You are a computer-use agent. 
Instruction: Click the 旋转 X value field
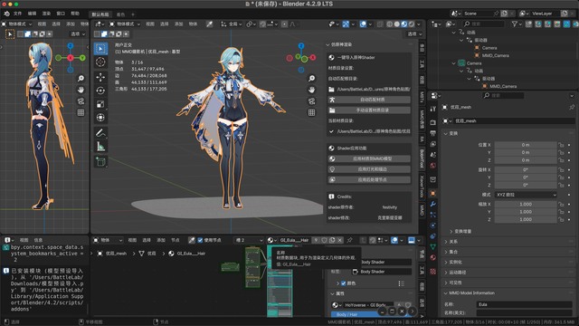(x=526, y=170)
